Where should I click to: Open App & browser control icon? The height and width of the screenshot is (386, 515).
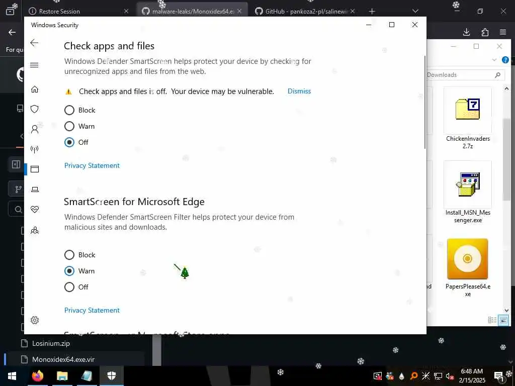click(35, 169)
